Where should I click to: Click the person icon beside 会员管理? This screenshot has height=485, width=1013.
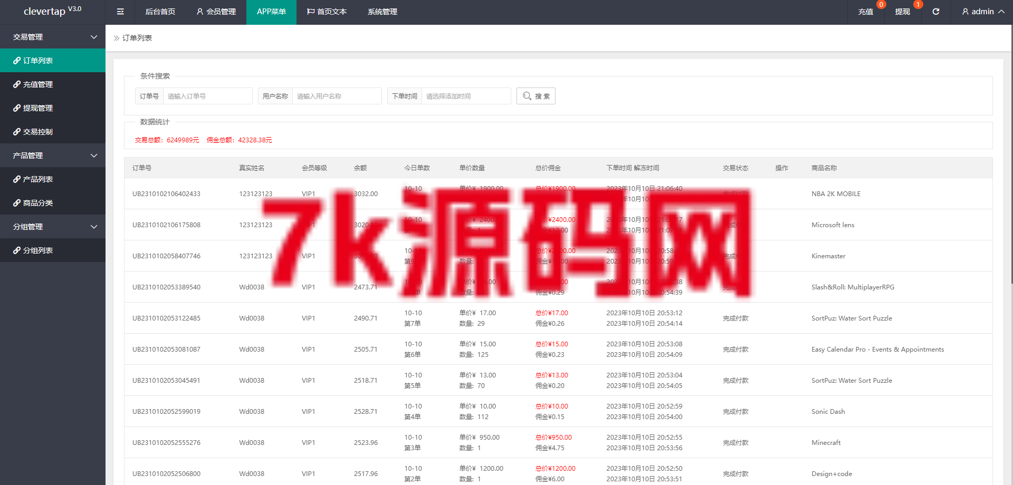coord(200,12)
